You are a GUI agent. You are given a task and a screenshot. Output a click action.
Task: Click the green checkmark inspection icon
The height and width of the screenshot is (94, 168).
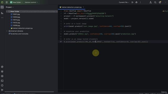pos(167,11)
